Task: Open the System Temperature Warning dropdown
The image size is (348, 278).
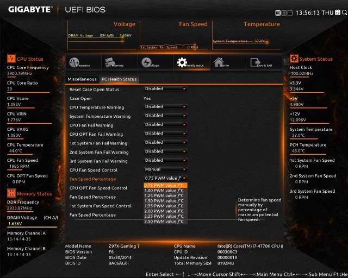Action: [x=165, y=116]
